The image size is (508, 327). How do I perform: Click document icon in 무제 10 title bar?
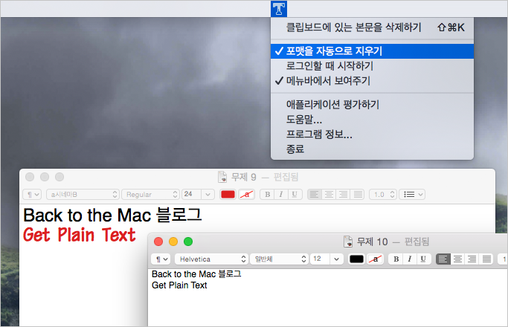point(348,242)
